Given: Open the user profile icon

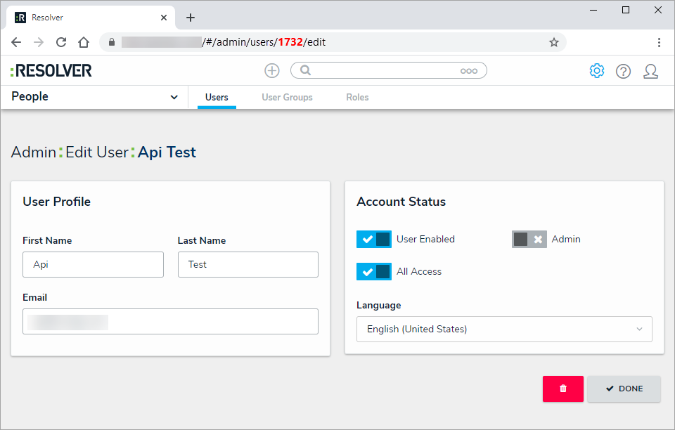Looking at the screenshot, I should coord(650,71).
